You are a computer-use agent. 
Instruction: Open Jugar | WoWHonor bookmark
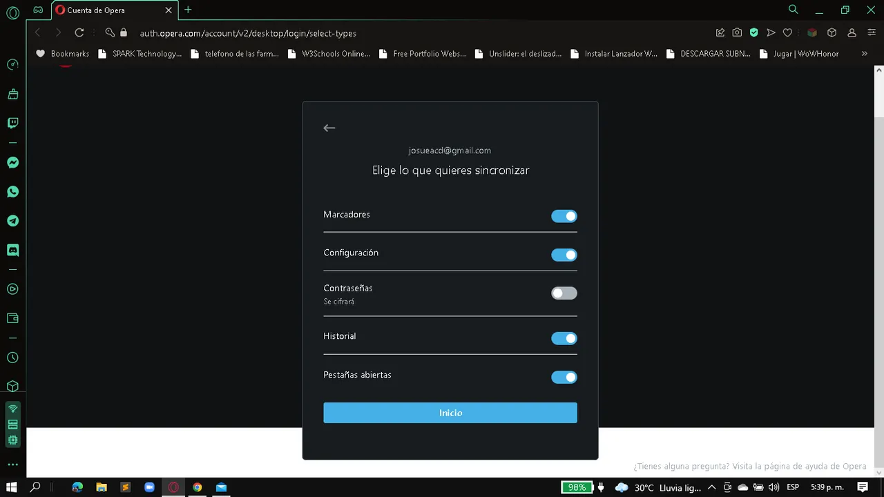pyautogui.click(x=799, y=53)
